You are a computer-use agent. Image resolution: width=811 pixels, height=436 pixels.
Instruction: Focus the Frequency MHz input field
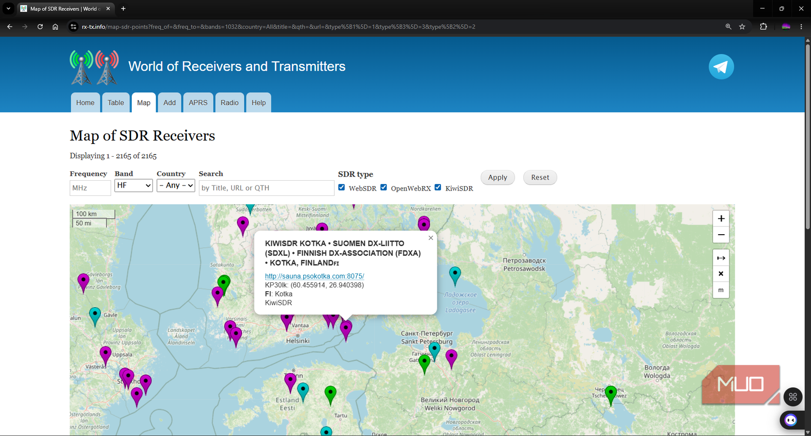[90, 188]
